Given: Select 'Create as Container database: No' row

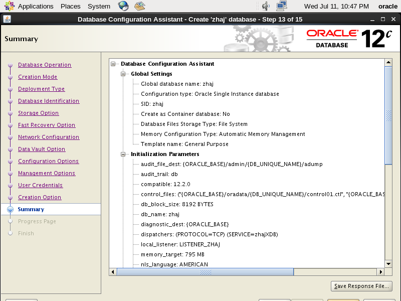Looking at the screenshot, I should click(x=185, y=114).
